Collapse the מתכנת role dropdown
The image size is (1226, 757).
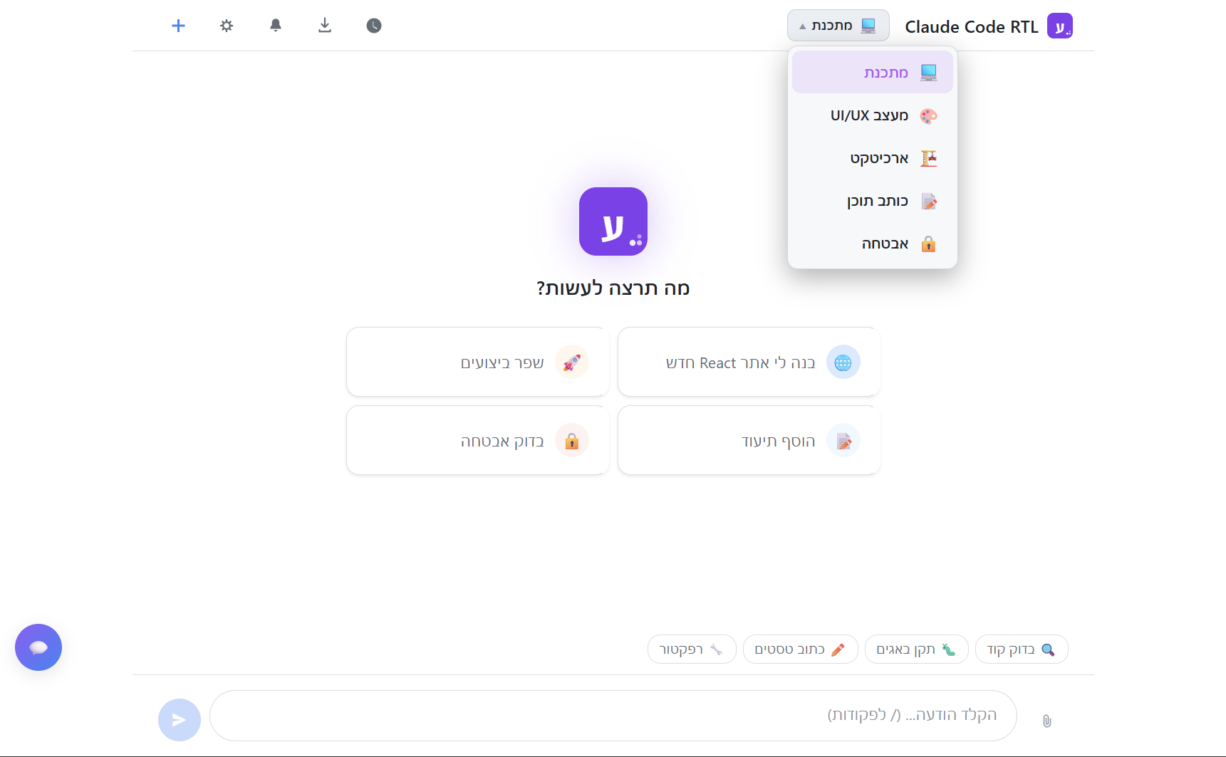838,26
